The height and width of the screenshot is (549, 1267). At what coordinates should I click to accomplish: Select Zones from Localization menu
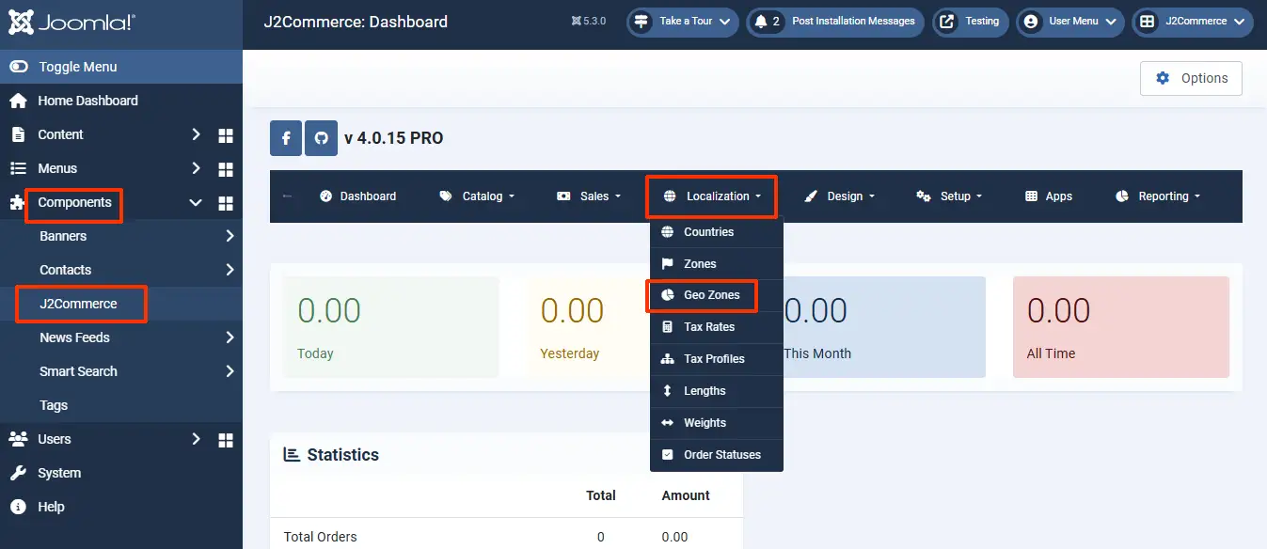coord(717,264)
